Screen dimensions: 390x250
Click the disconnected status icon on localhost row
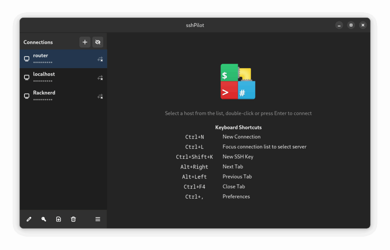[100, 78]
